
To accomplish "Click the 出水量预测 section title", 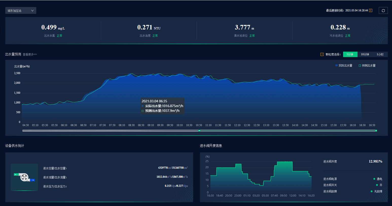I will pos(13,54).
